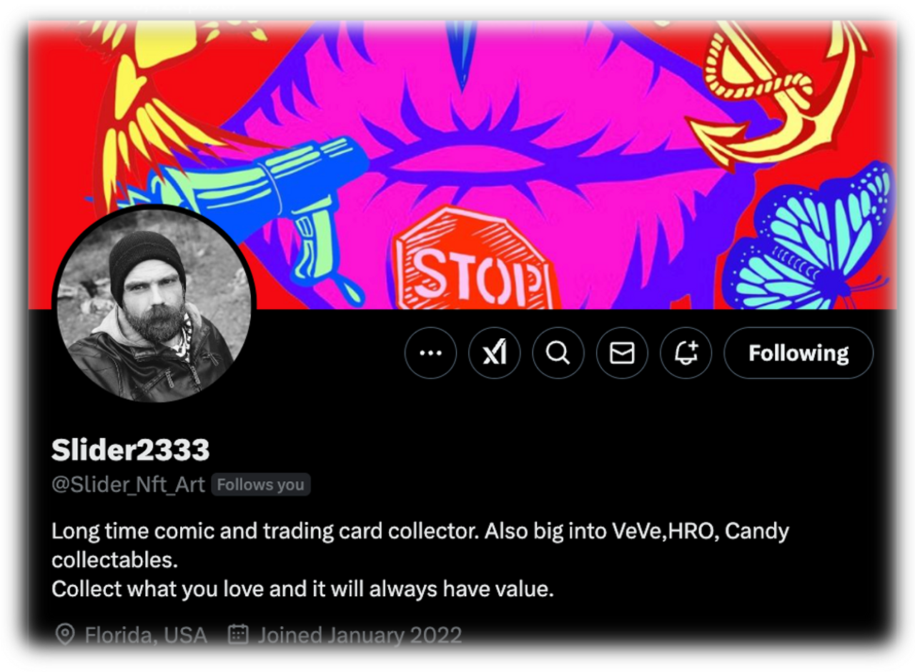Click the Follows you badge
915x672 pixels.
tap(261, 485)
